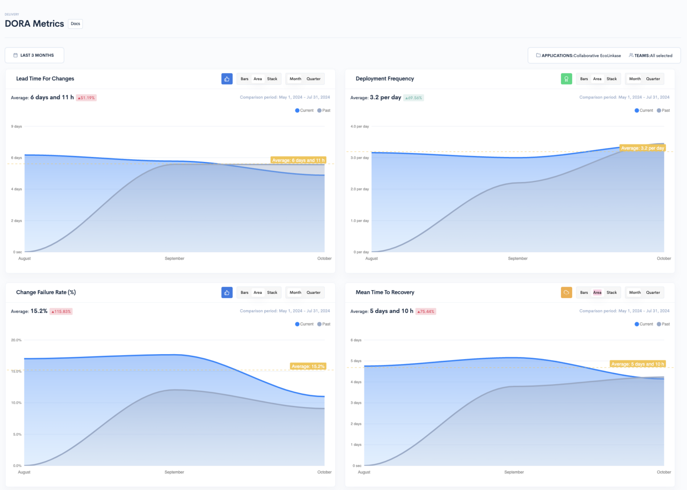Click the Applications folder icon
This screenshot has width=687, height=490.
539,55
